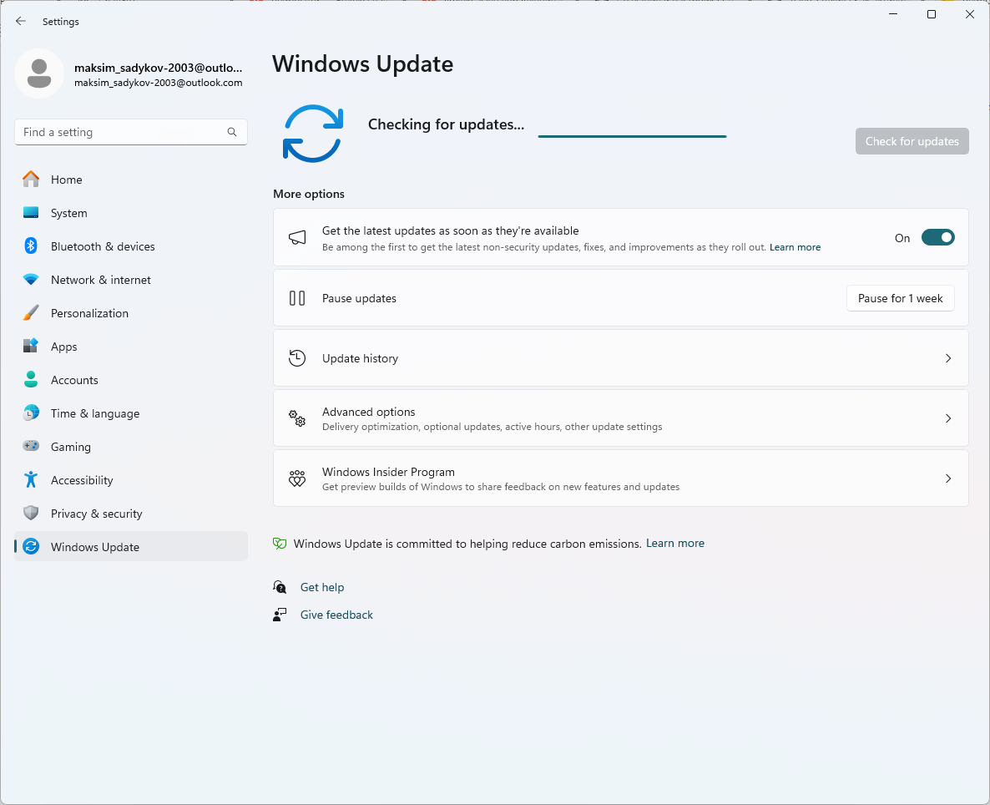
Task: Click the Find a setting search box
Action: 131,132
